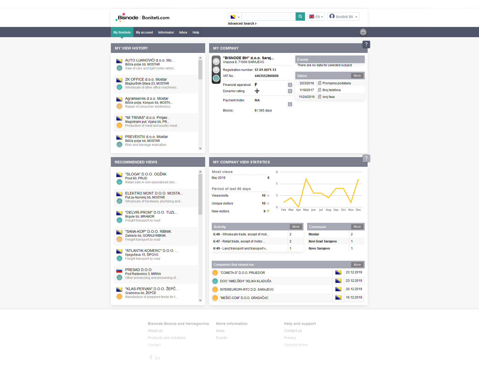Click flag in INTEREUROPA RTC row
Image resolution: width=479 pixels, height=371 pixels.
pyautogui.click(x=338, y=289)
